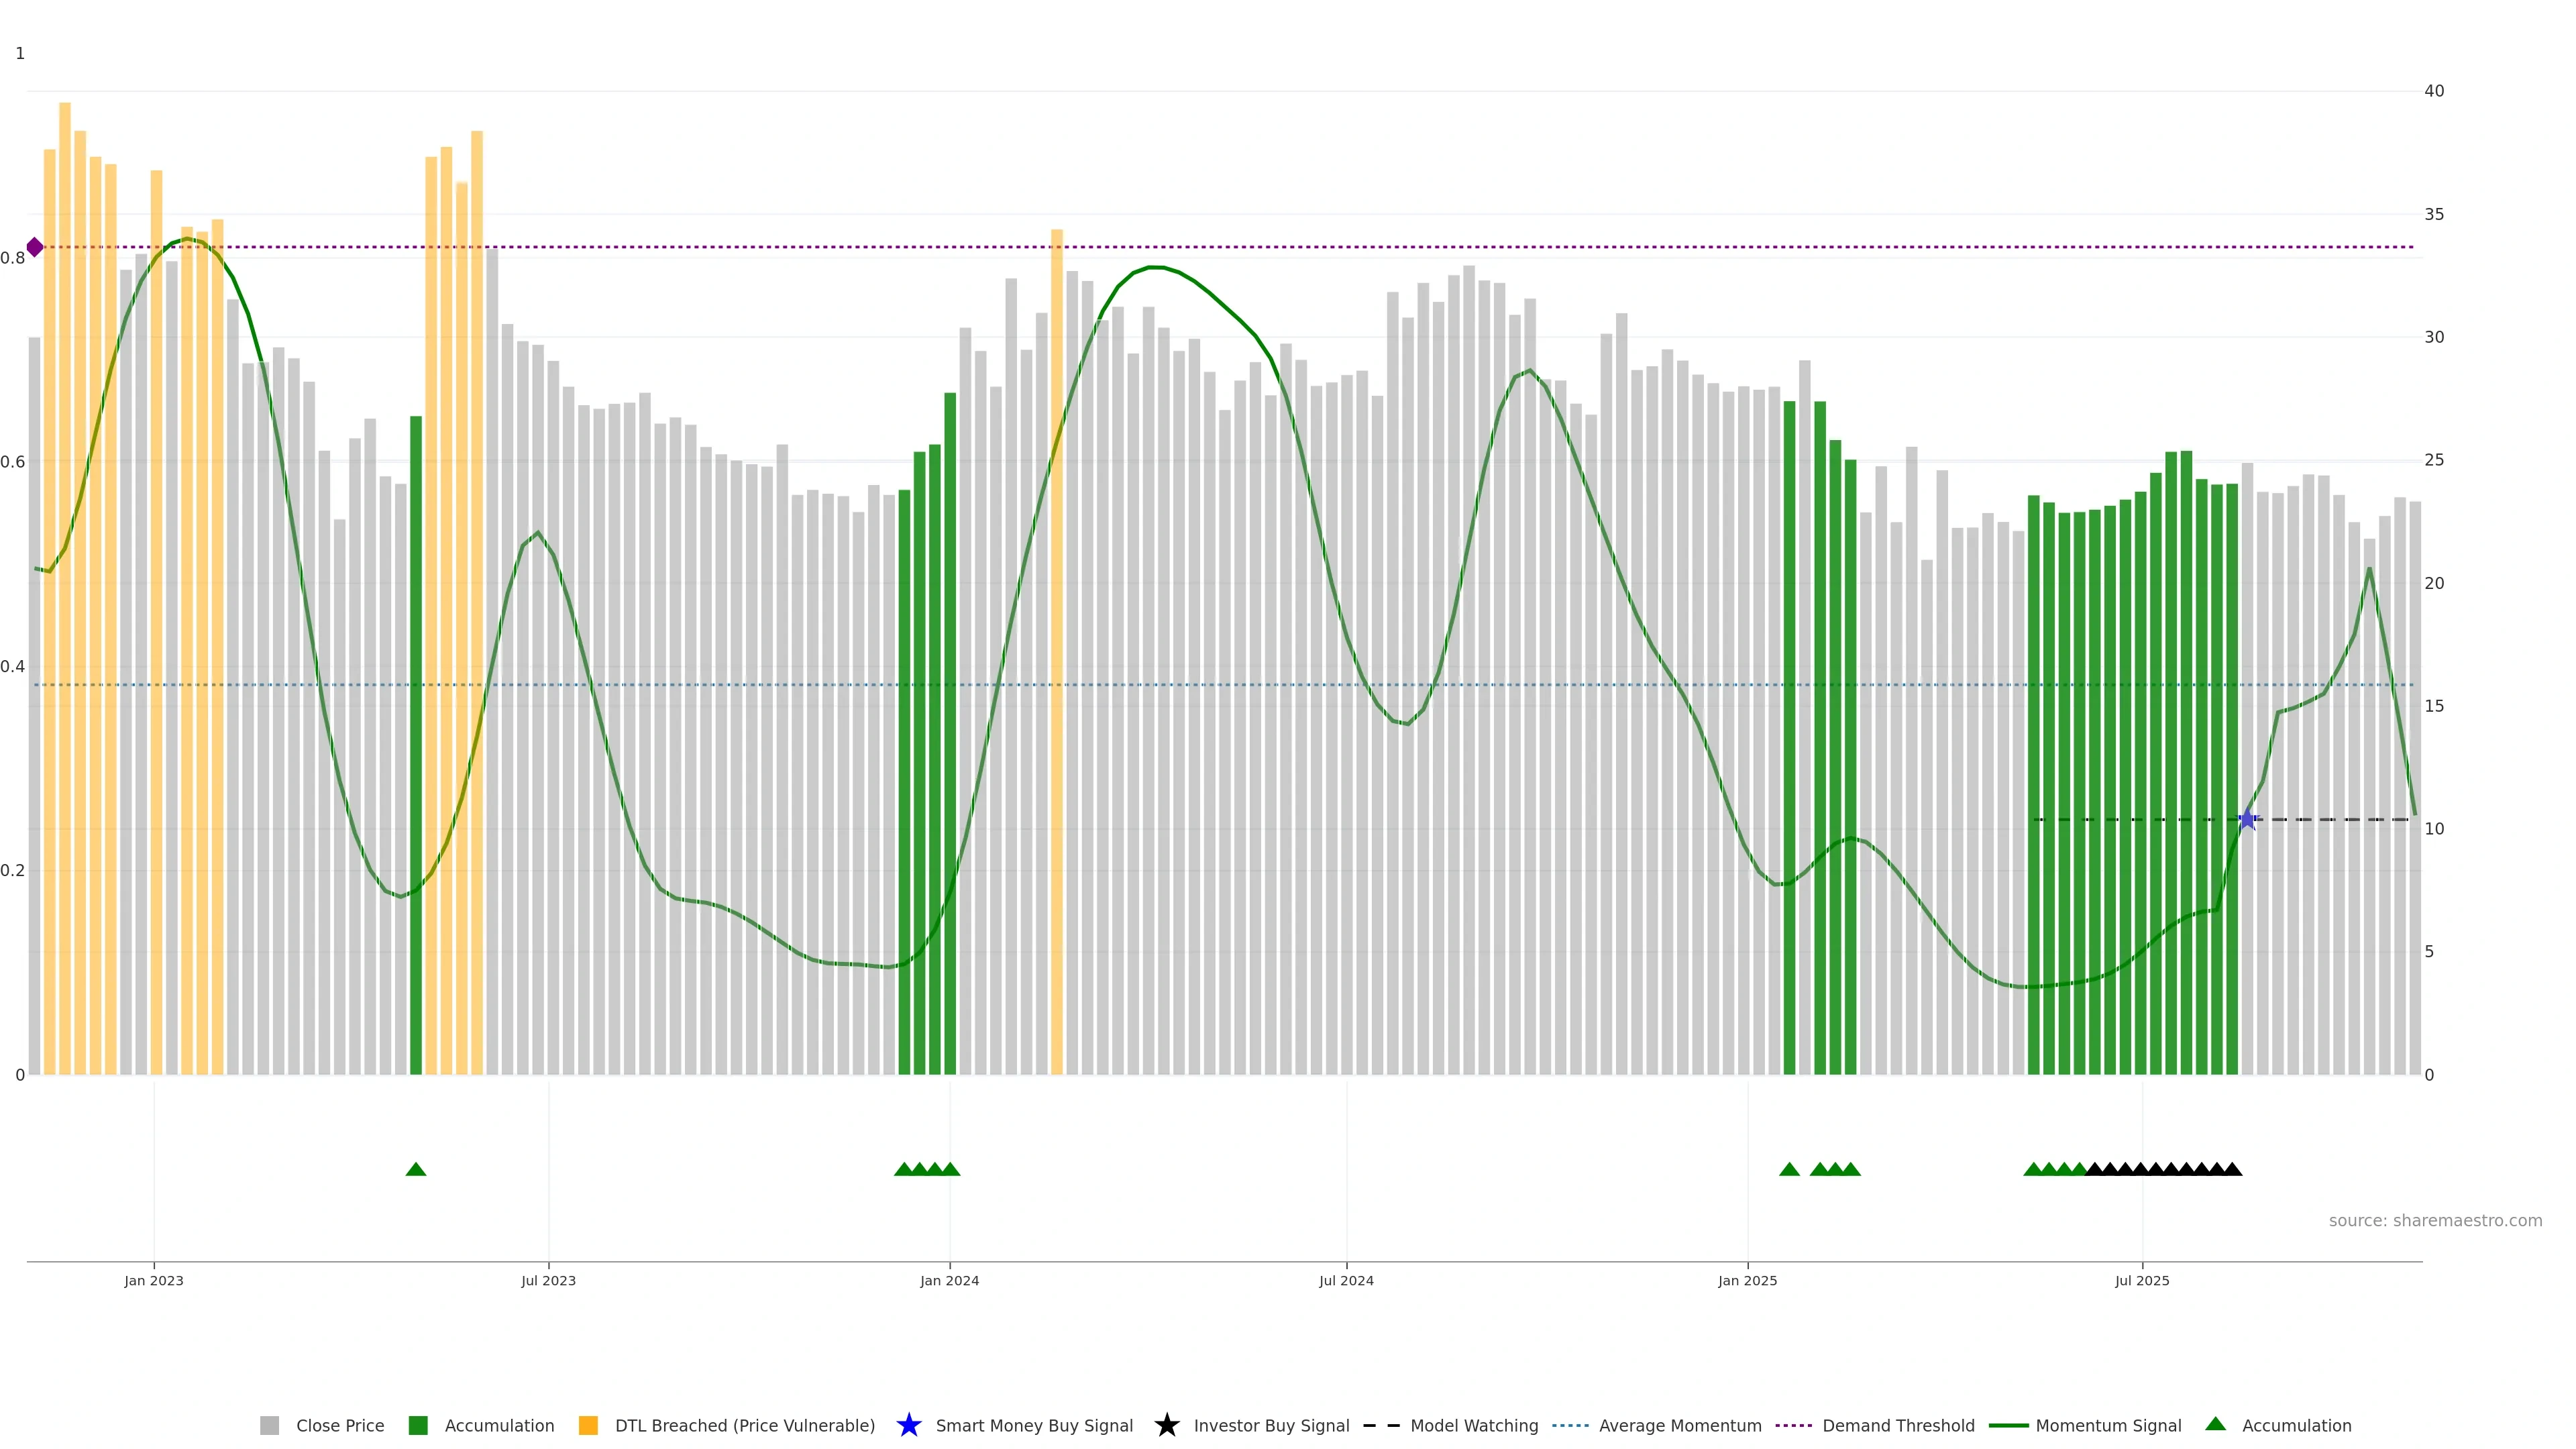The width and height of the screenshot is (2576, 1449).
Task: Click the Smart Money Buy Signal star icon
Action: 908,1425
